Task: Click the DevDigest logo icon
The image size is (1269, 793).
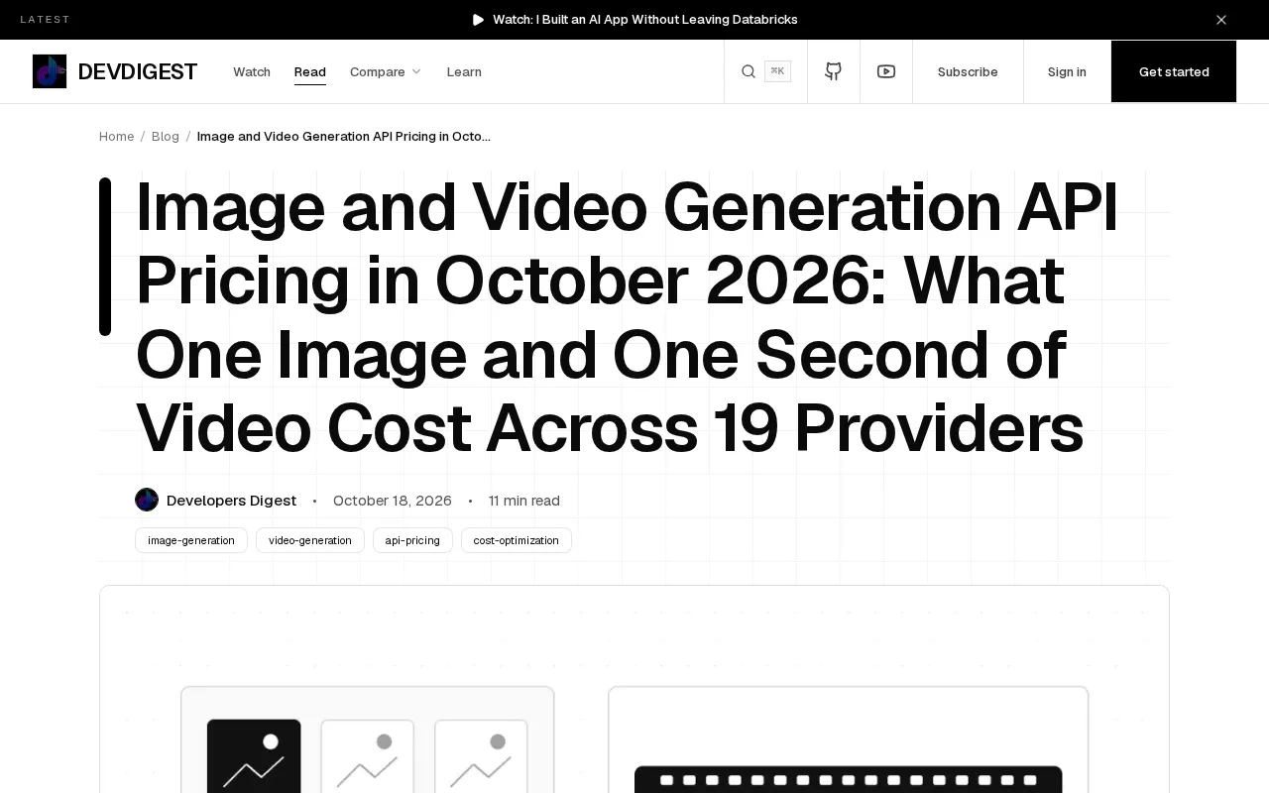Action: 50,71
